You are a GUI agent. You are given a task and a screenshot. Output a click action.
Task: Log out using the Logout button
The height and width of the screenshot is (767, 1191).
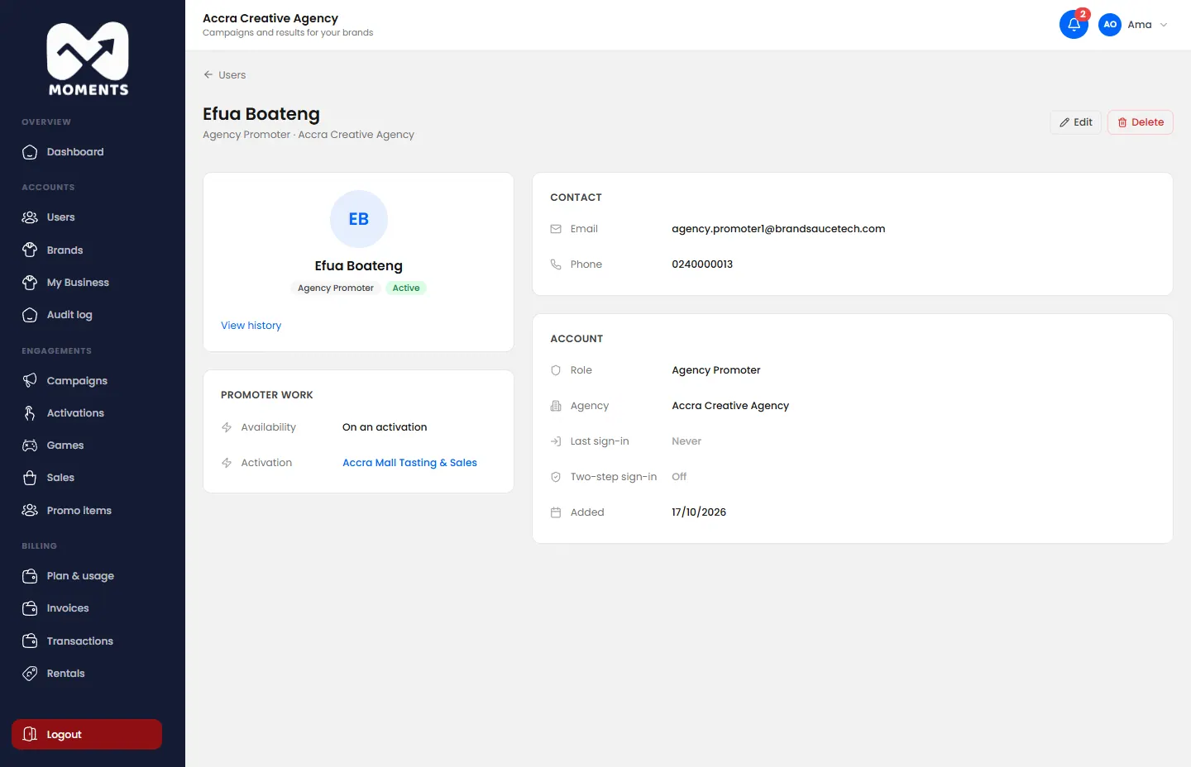pyautogui.click(x=87, y=735)
